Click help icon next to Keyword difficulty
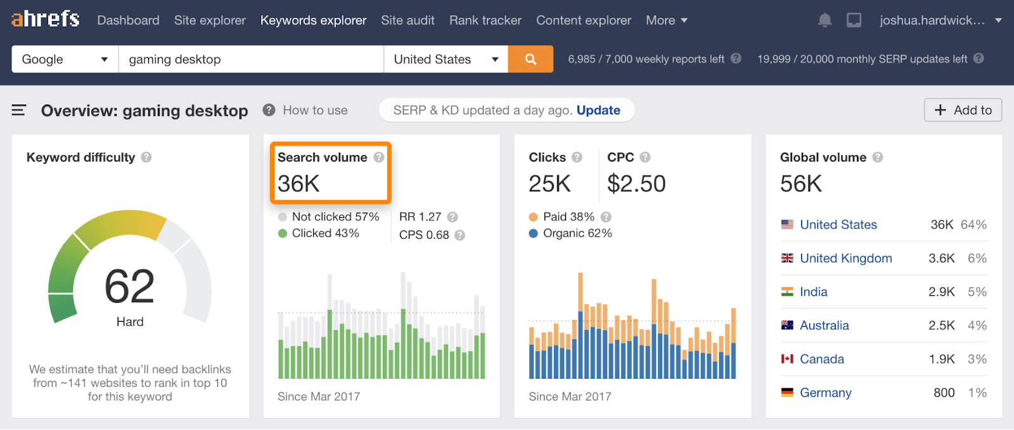This screenshot has width=1014, height=430. (x=146, y=157)
